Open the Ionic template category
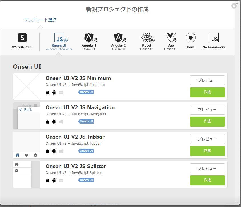 coord(190,41)
